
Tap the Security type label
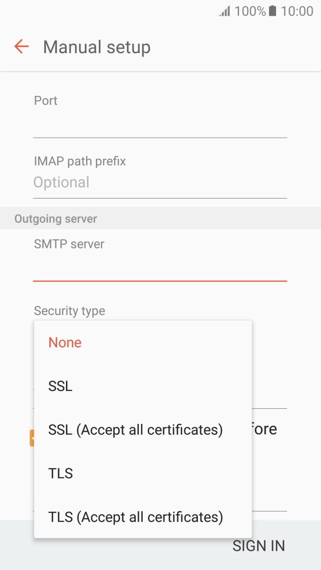pos(69,311)
